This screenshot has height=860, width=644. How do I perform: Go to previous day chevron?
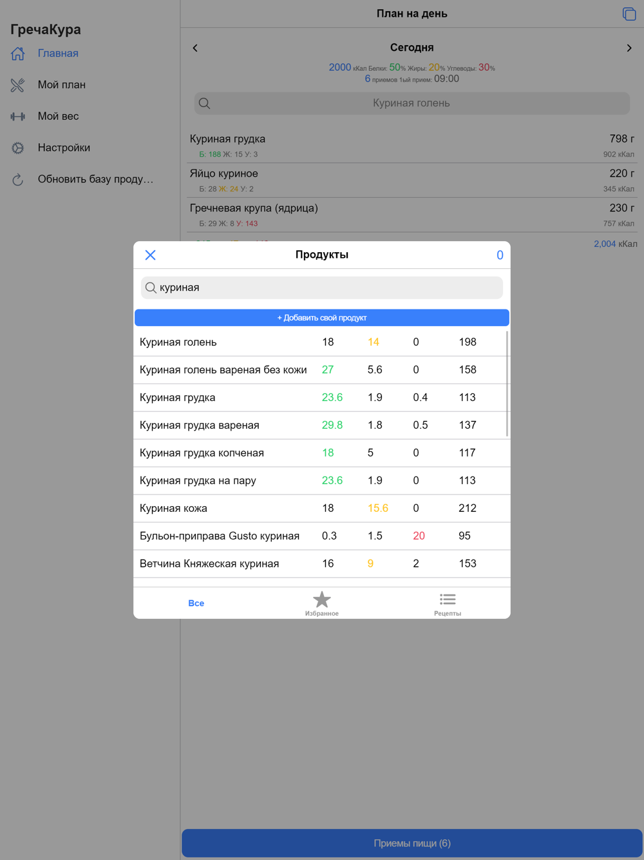pos(195,48)
